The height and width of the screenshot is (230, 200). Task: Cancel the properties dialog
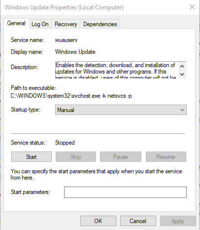(x=138, y=221)
